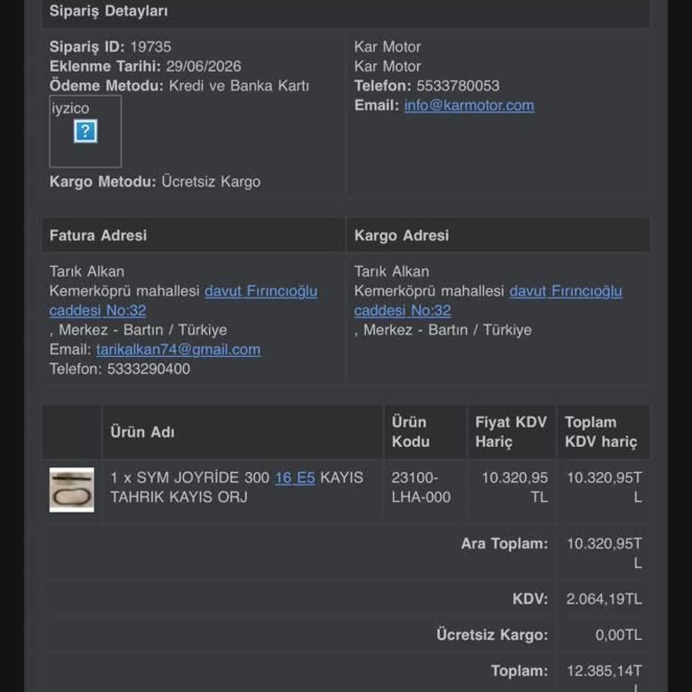Viewport: 692px width, 692px height.
Task: Click the iyzico payment logo text
Action: coord(70,108)
